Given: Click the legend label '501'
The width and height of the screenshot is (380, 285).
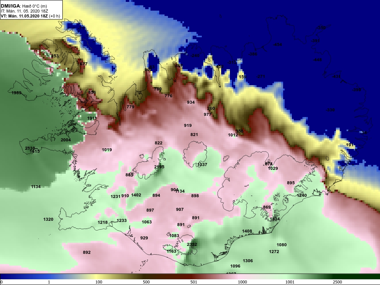Looking at the screenshot, I should (x=194, y=282).
